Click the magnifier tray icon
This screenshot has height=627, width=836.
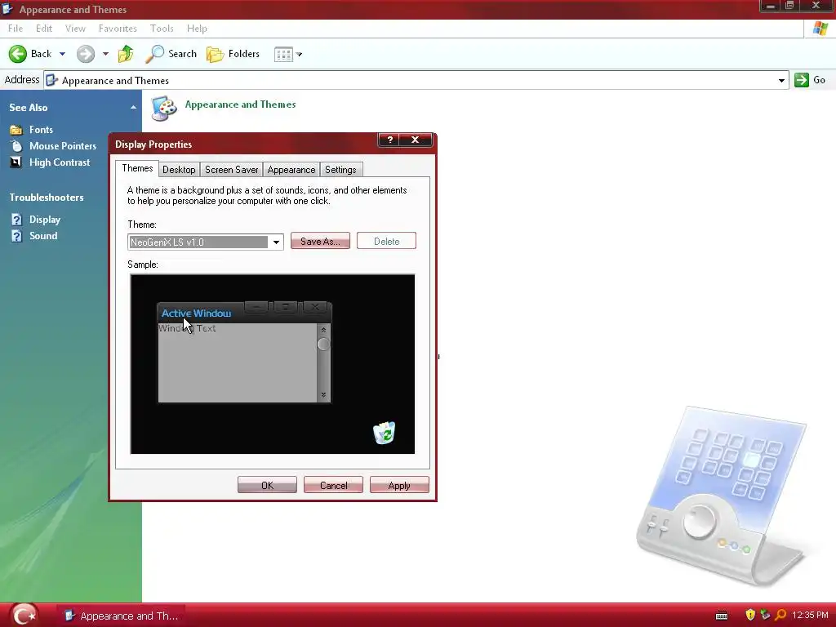tap(780, 616)
